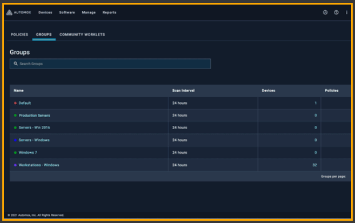The height and width of the screenshot is (223, 355).
Task: Focus the Search Groups field
Action: [110, 63]
